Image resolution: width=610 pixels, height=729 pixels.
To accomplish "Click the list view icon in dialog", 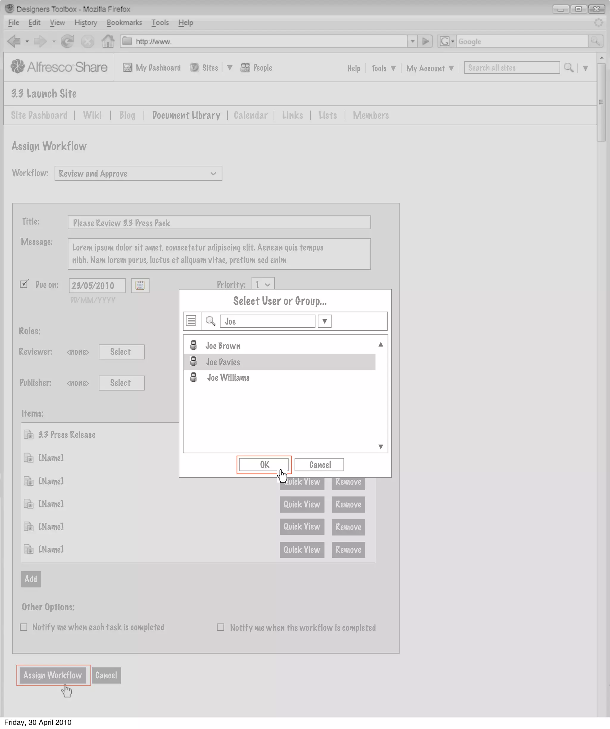I will (x=191, y=321).
